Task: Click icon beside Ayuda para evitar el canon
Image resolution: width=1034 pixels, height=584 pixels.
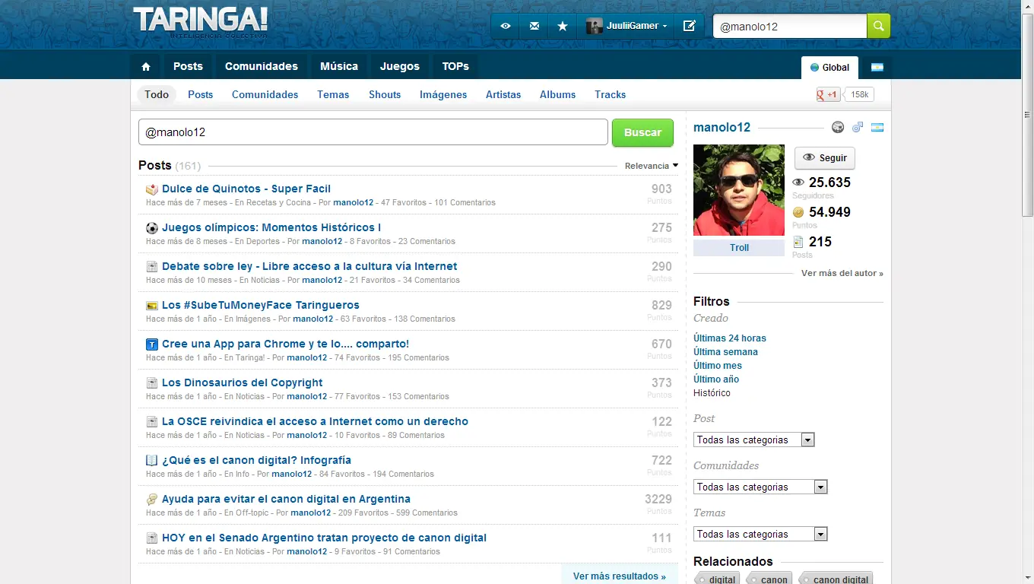Action: point(152,500)
